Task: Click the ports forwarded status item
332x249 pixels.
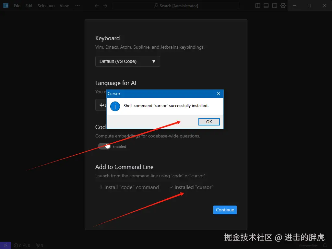Action: [39, 246]
